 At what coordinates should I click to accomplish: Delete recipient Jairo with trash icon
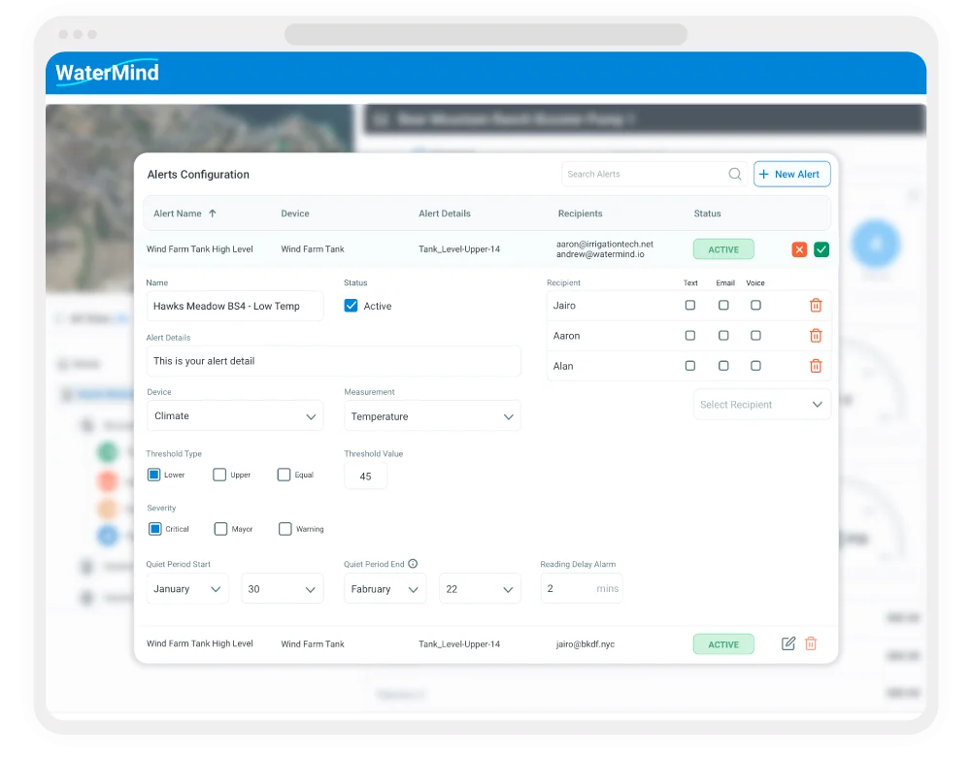tap(816, 306)
